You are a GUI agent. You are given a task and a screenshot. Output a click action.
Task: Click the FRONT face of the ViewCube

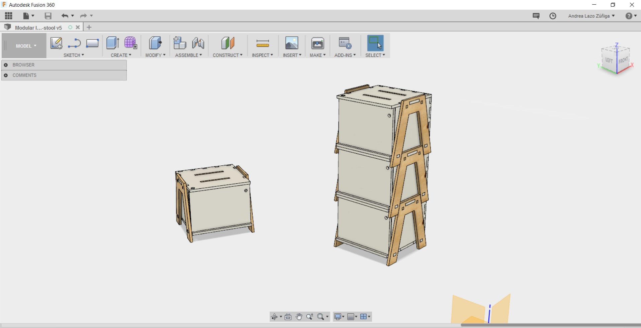(x=623, y=61)
